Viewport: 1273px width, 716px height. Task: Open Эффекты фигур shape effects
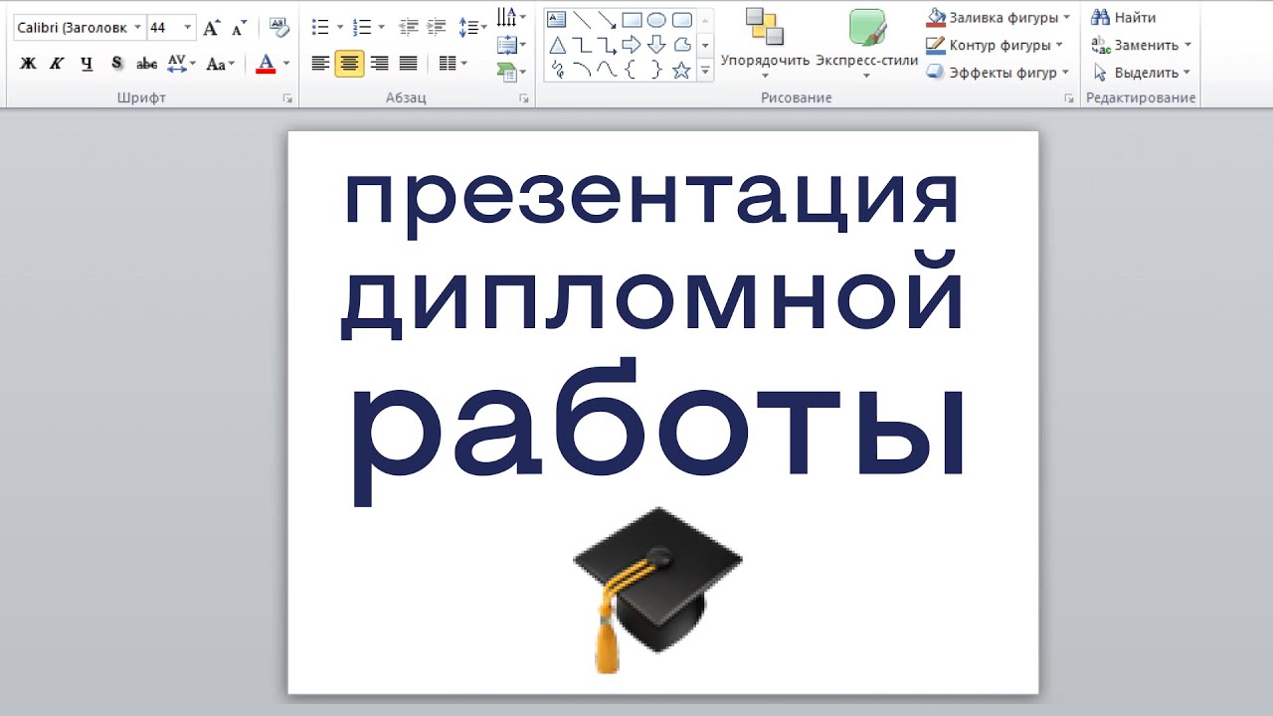click(999, 72)
